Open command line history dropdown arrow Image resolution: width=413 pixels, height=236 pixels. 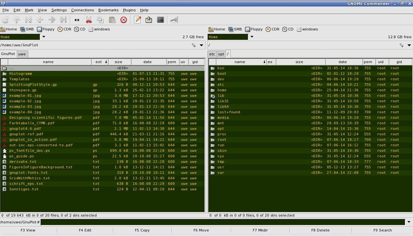(409, 222)
